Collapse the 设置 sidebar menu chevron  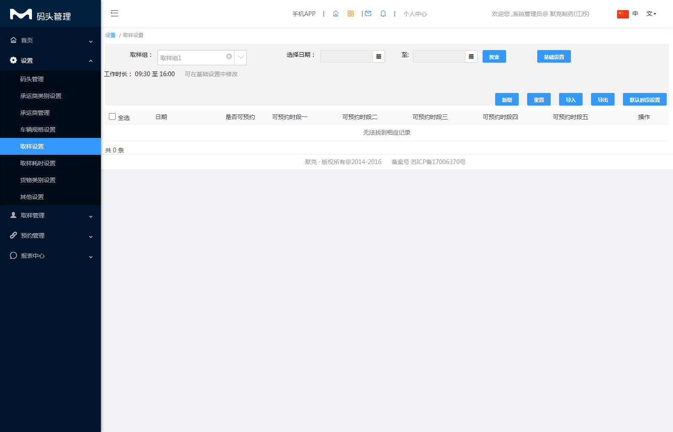coord(91,61)
